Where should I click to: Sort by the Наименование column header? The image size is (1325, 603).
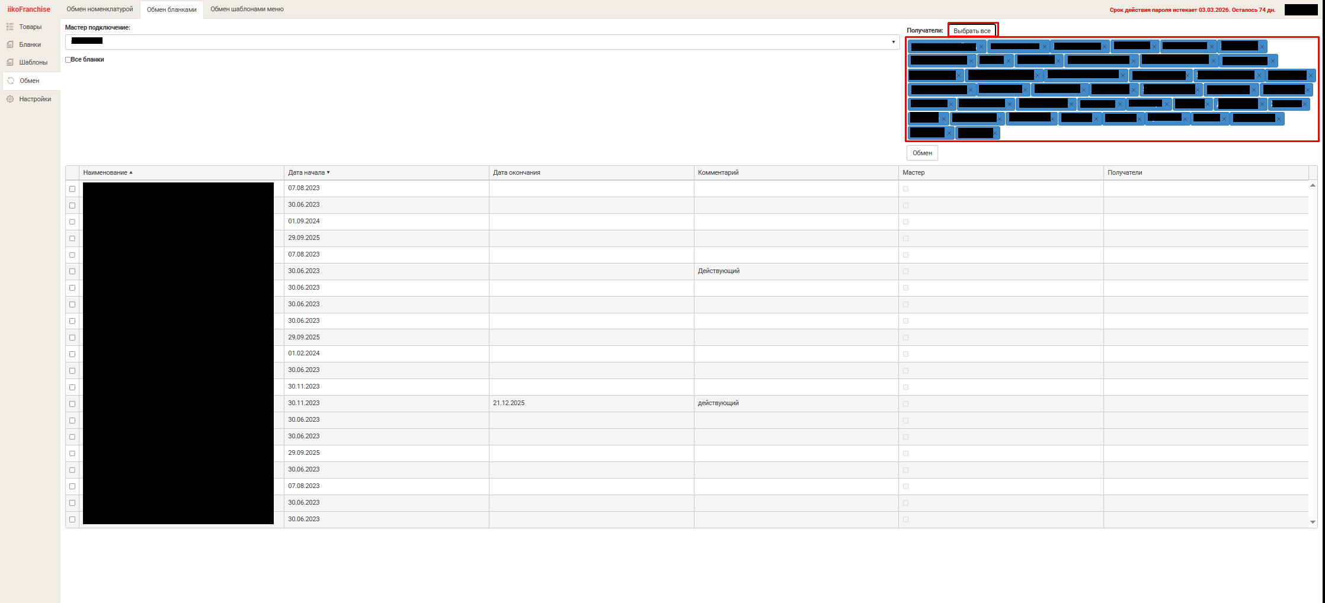[181, 172]
